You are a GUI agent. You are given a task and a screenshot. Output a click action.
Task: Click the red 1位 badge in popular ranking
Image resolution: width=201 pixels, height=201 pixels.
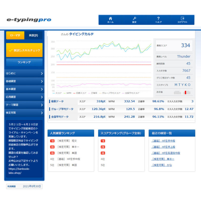click(x=52, y=141)
